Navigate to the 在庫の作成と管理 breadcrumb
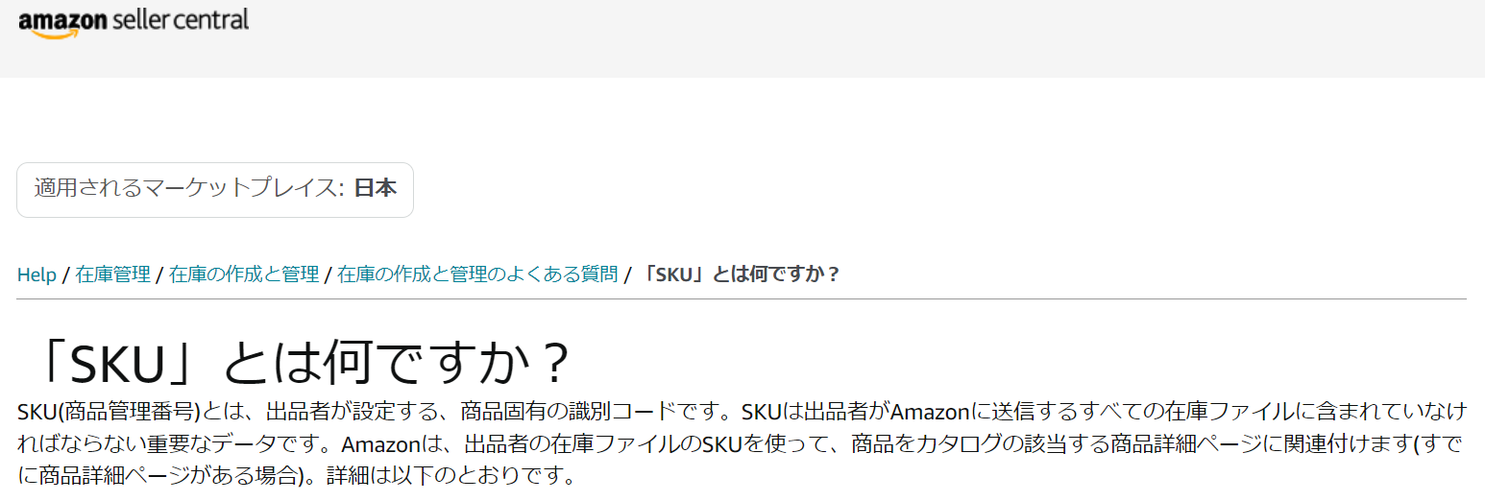The image size is (1485, 501). click(244, 274)
